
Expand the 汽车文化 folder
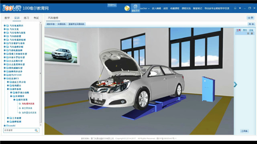click(4, 29)
